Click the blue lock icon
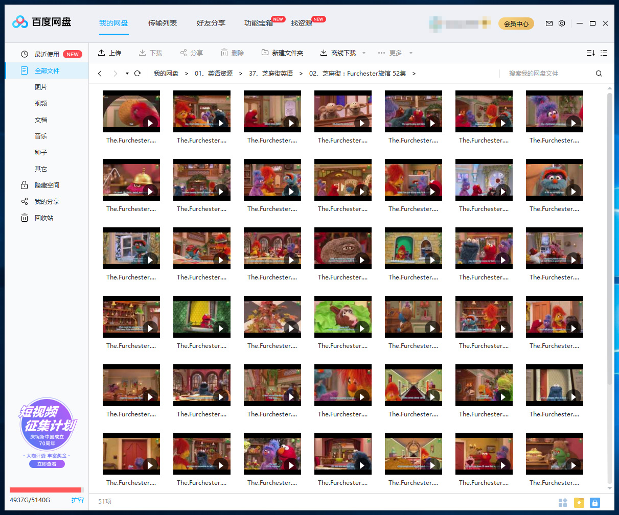The image size is (619, 515). point(594,503)
